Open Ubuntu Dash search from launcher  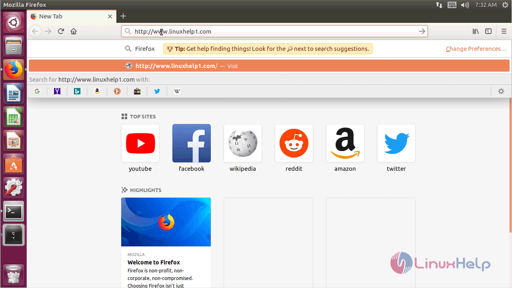[x=14, y=22]
